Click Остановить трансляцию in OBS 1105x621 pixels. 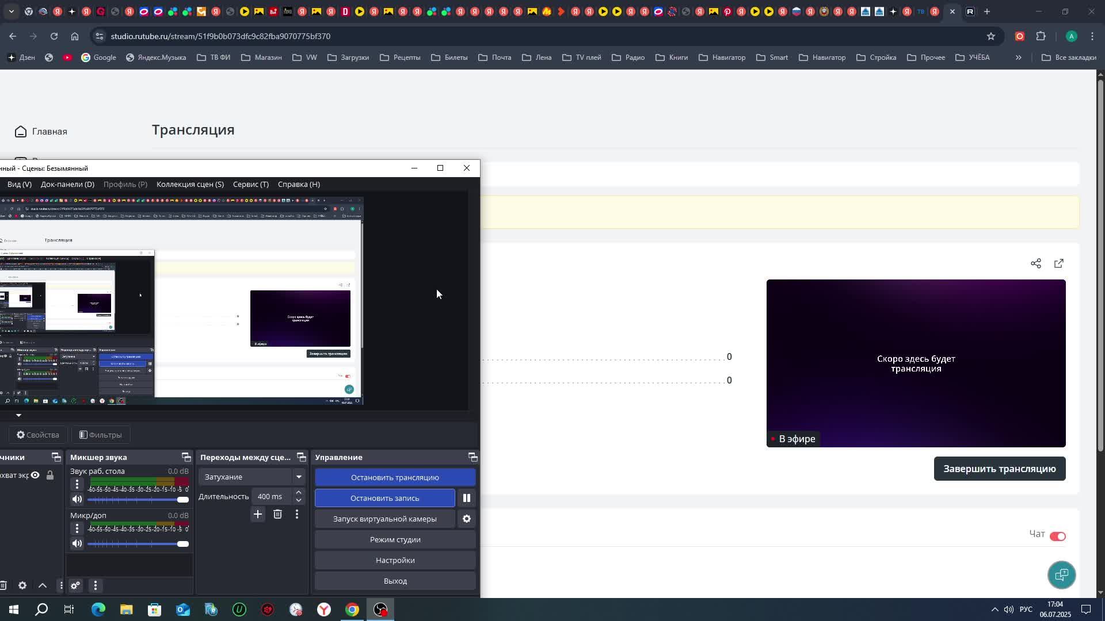(x=395, y=477)
